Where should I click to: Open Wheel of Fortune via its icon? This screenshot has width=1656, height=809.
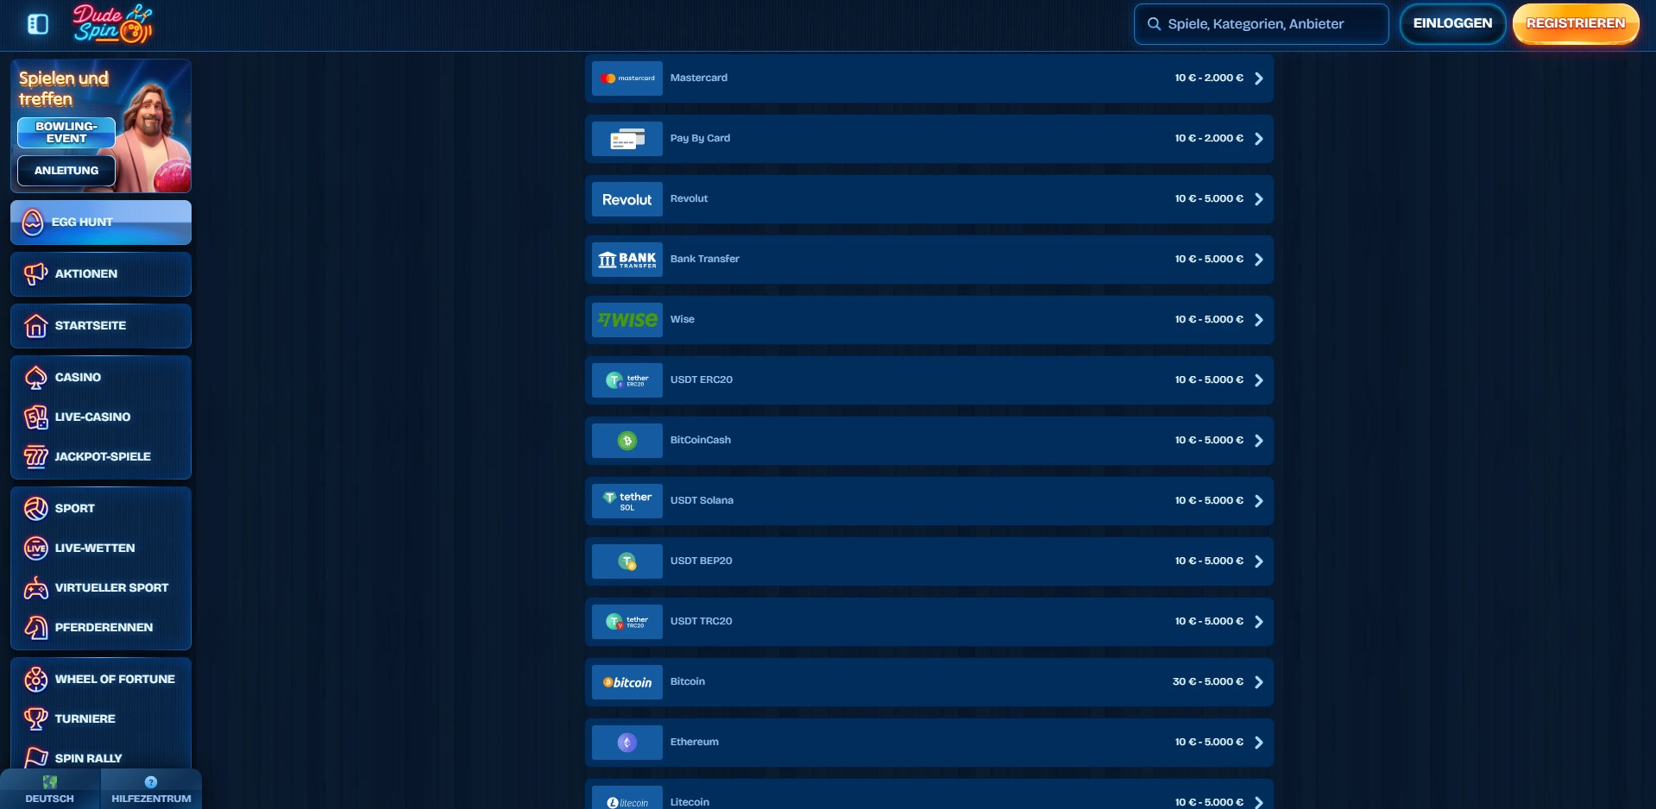[35, 680]
